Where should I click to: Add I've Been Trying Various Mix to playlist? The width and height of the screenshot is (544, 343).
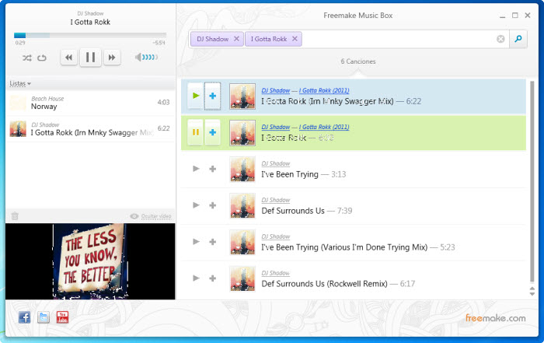(x=213, y=242)
